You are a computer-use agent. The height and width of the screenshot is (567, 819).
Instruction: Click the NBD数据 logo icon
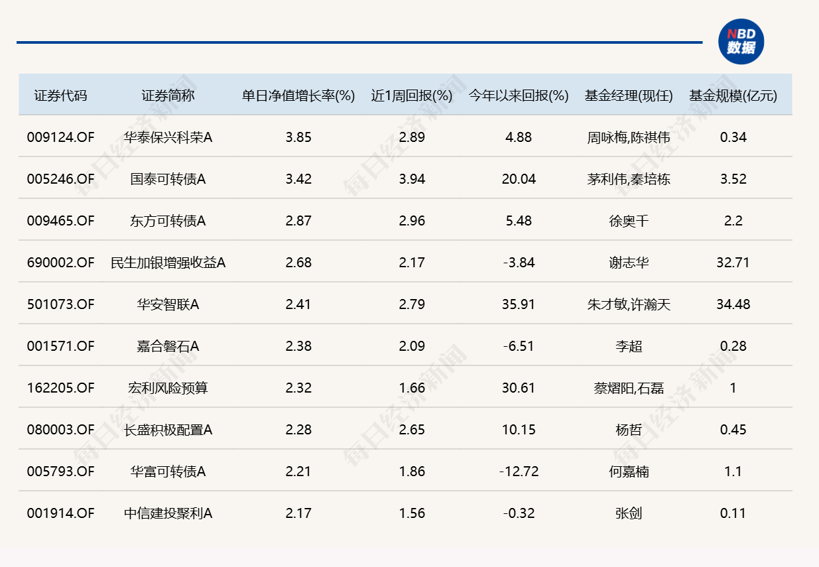tap(741, 42)
